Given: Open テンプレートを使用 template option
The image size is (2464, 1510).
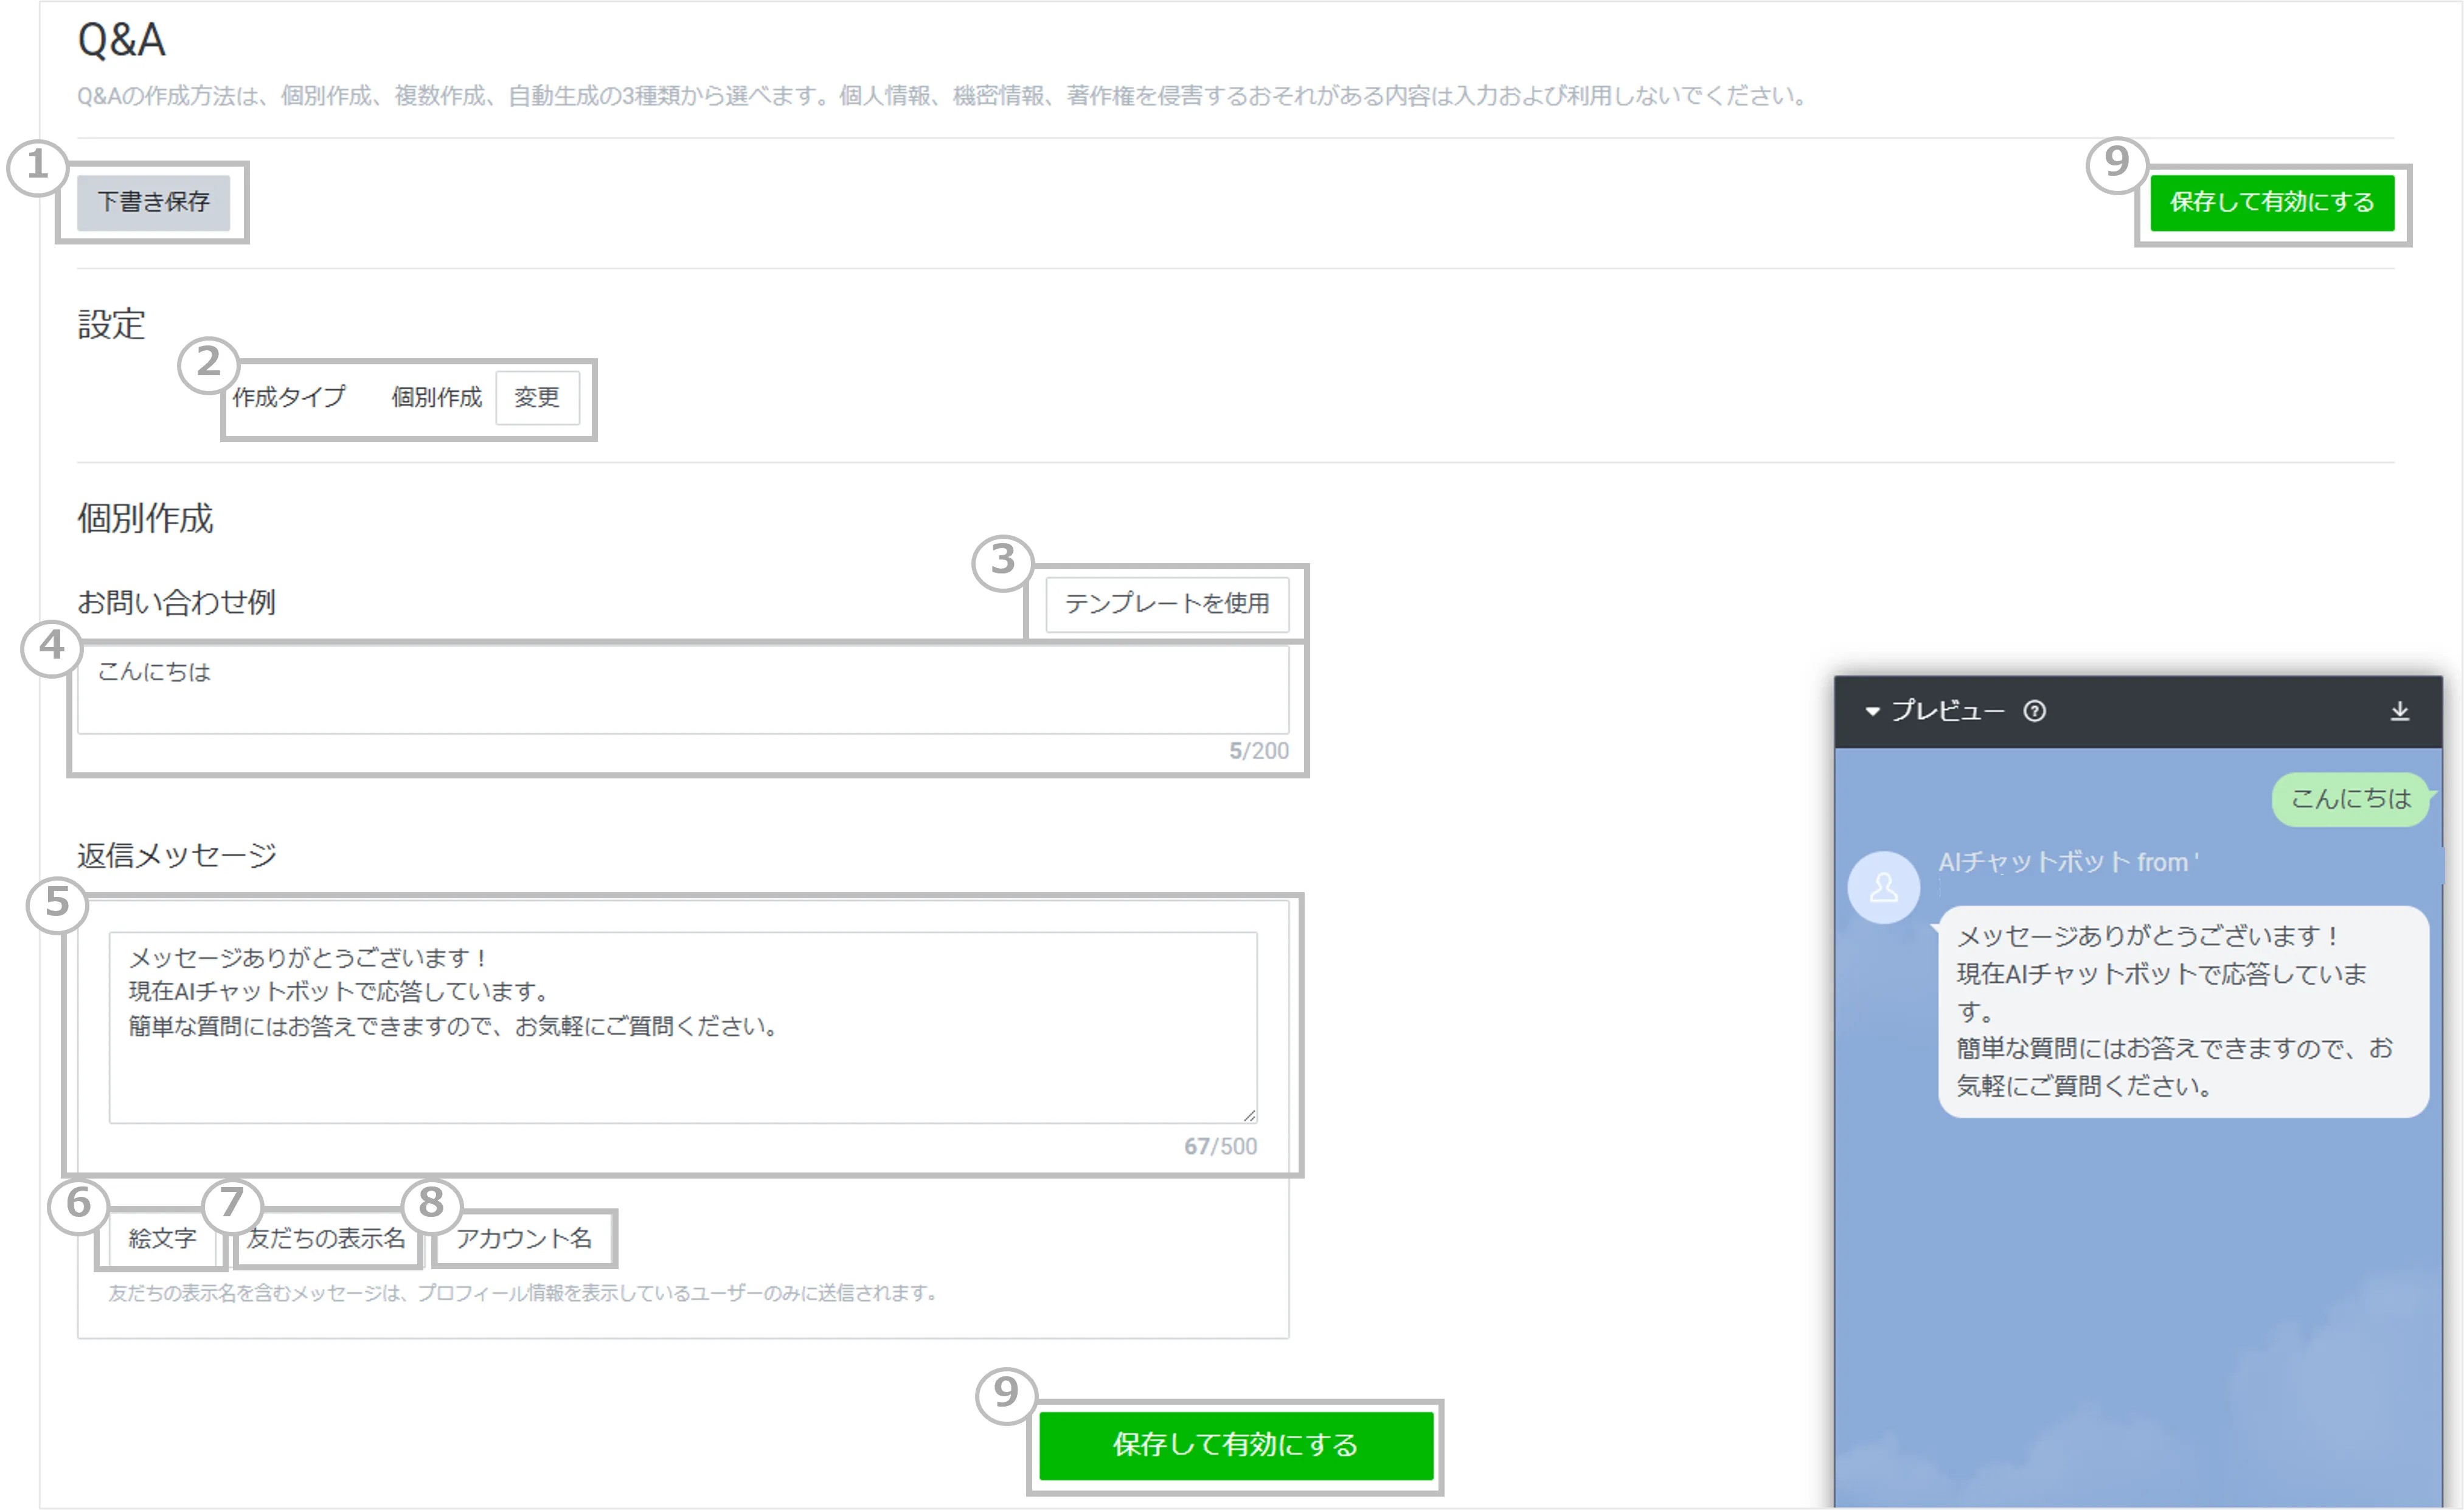Looking at the screenshot, I should click(x=1166, y=604).
